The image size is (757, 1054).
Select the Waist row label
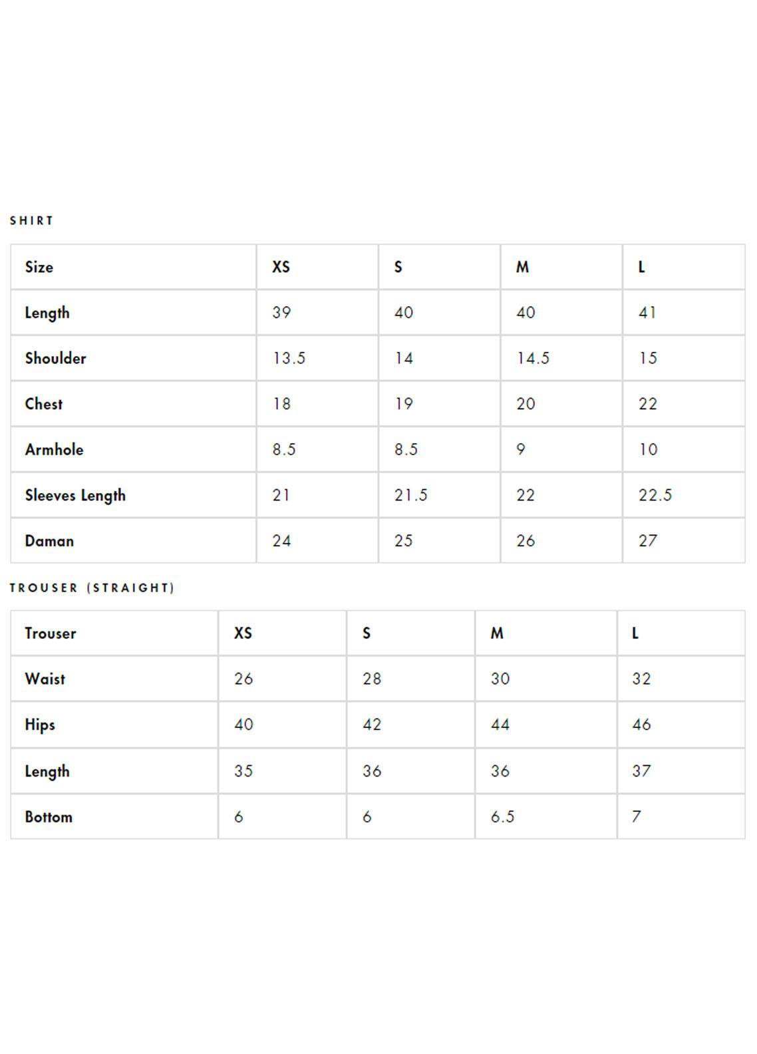(x=45, y=679)
